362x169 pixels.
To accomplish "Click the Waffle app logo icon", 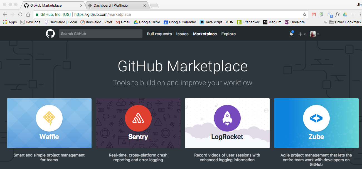I will click(x=49, y=118).
